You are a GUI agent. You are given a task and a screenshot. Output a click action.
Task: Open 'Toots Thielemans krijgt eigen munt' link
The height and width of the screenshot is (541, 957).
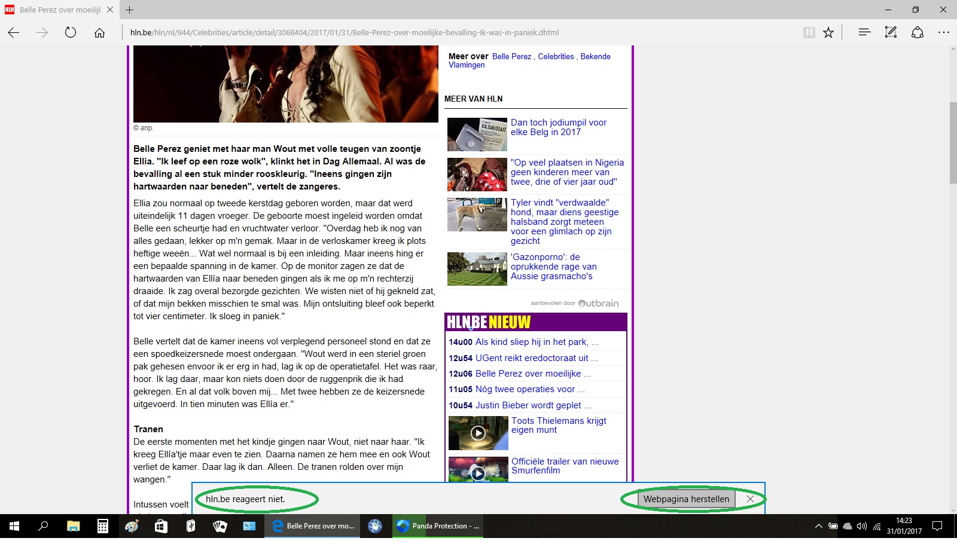559,425
